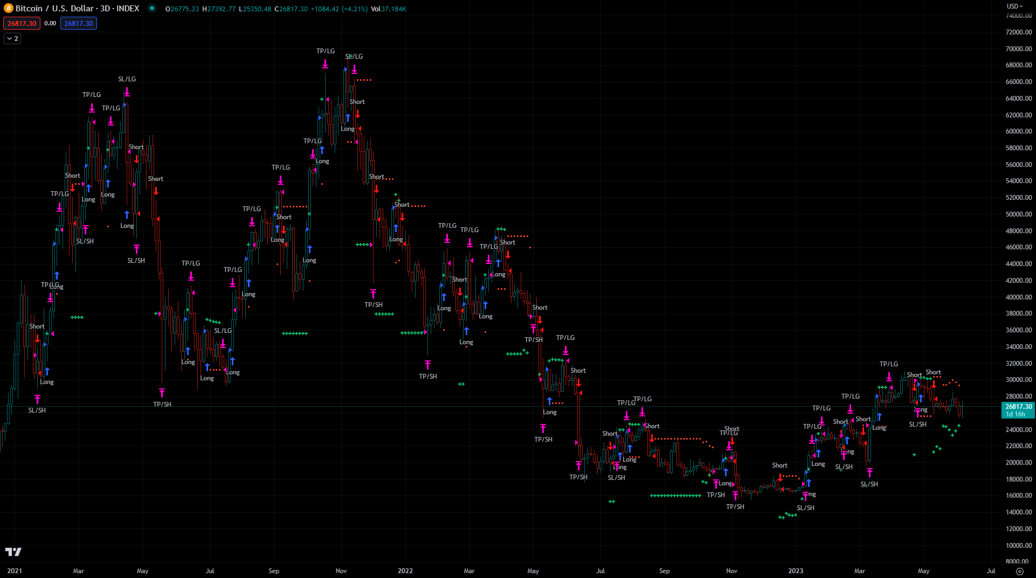The height and width of the screenshot is (578, 1036).
Task: Click the SL/LG marker above April 2021 peak
Action: (x=127, y=79)
